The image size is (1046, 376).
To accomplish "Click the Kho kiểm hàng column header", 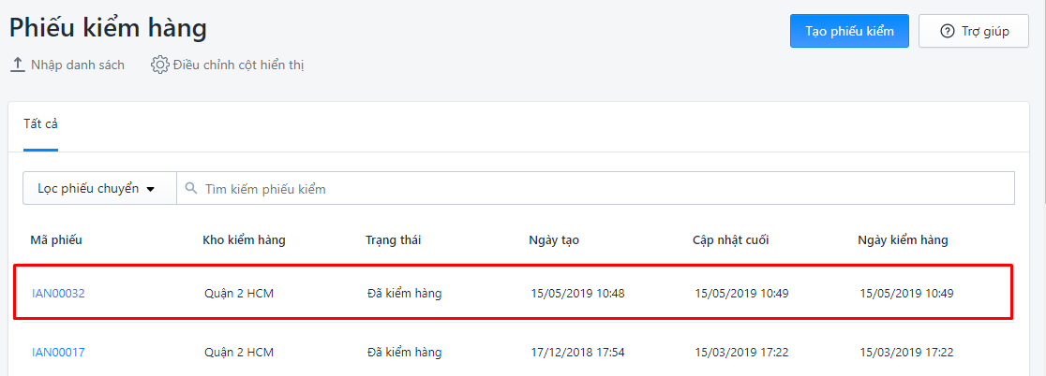I will [244, 240].
